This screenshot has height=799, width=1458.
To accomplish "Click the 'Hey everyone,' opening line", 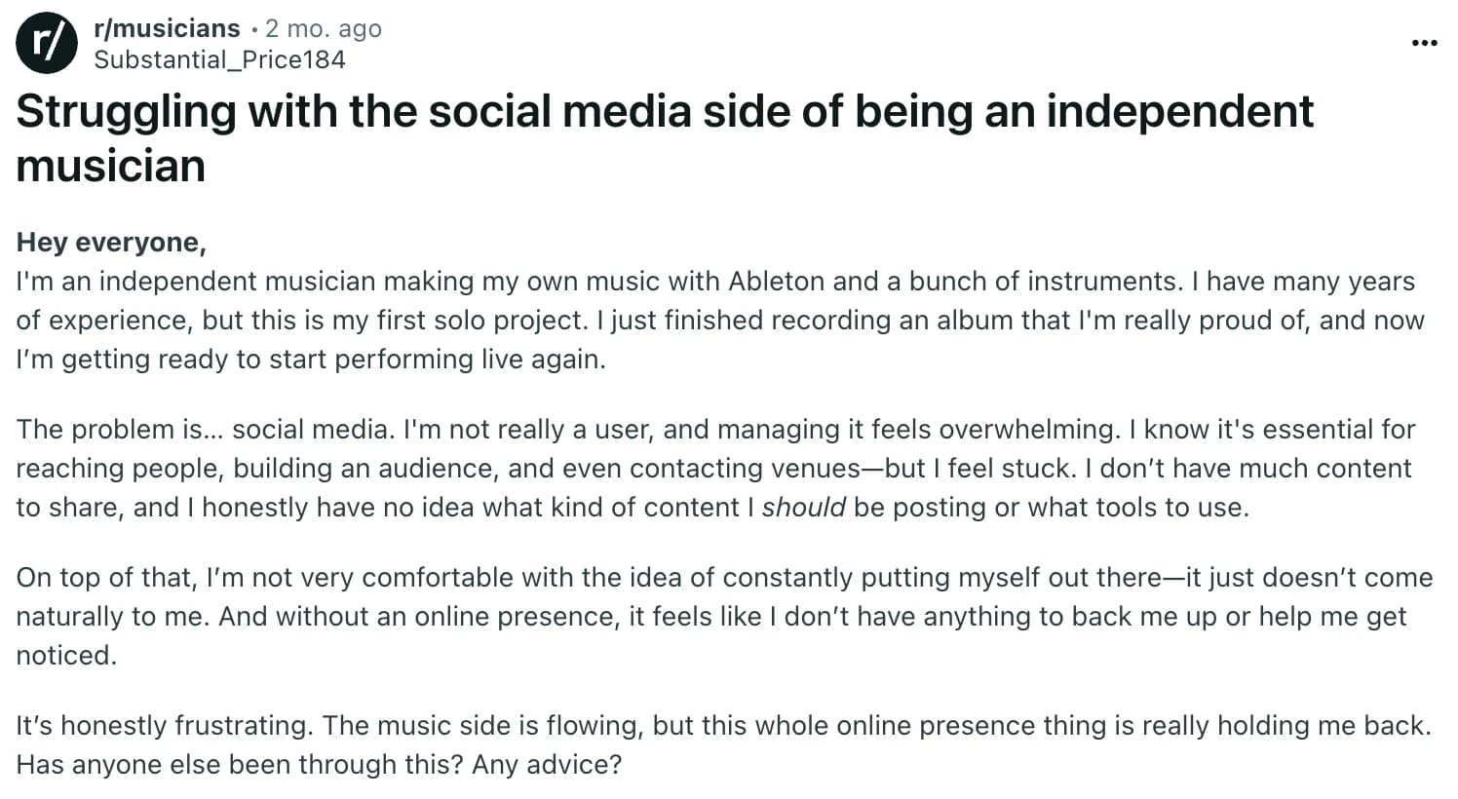I will pyautogui.click(x=110, y=242).
